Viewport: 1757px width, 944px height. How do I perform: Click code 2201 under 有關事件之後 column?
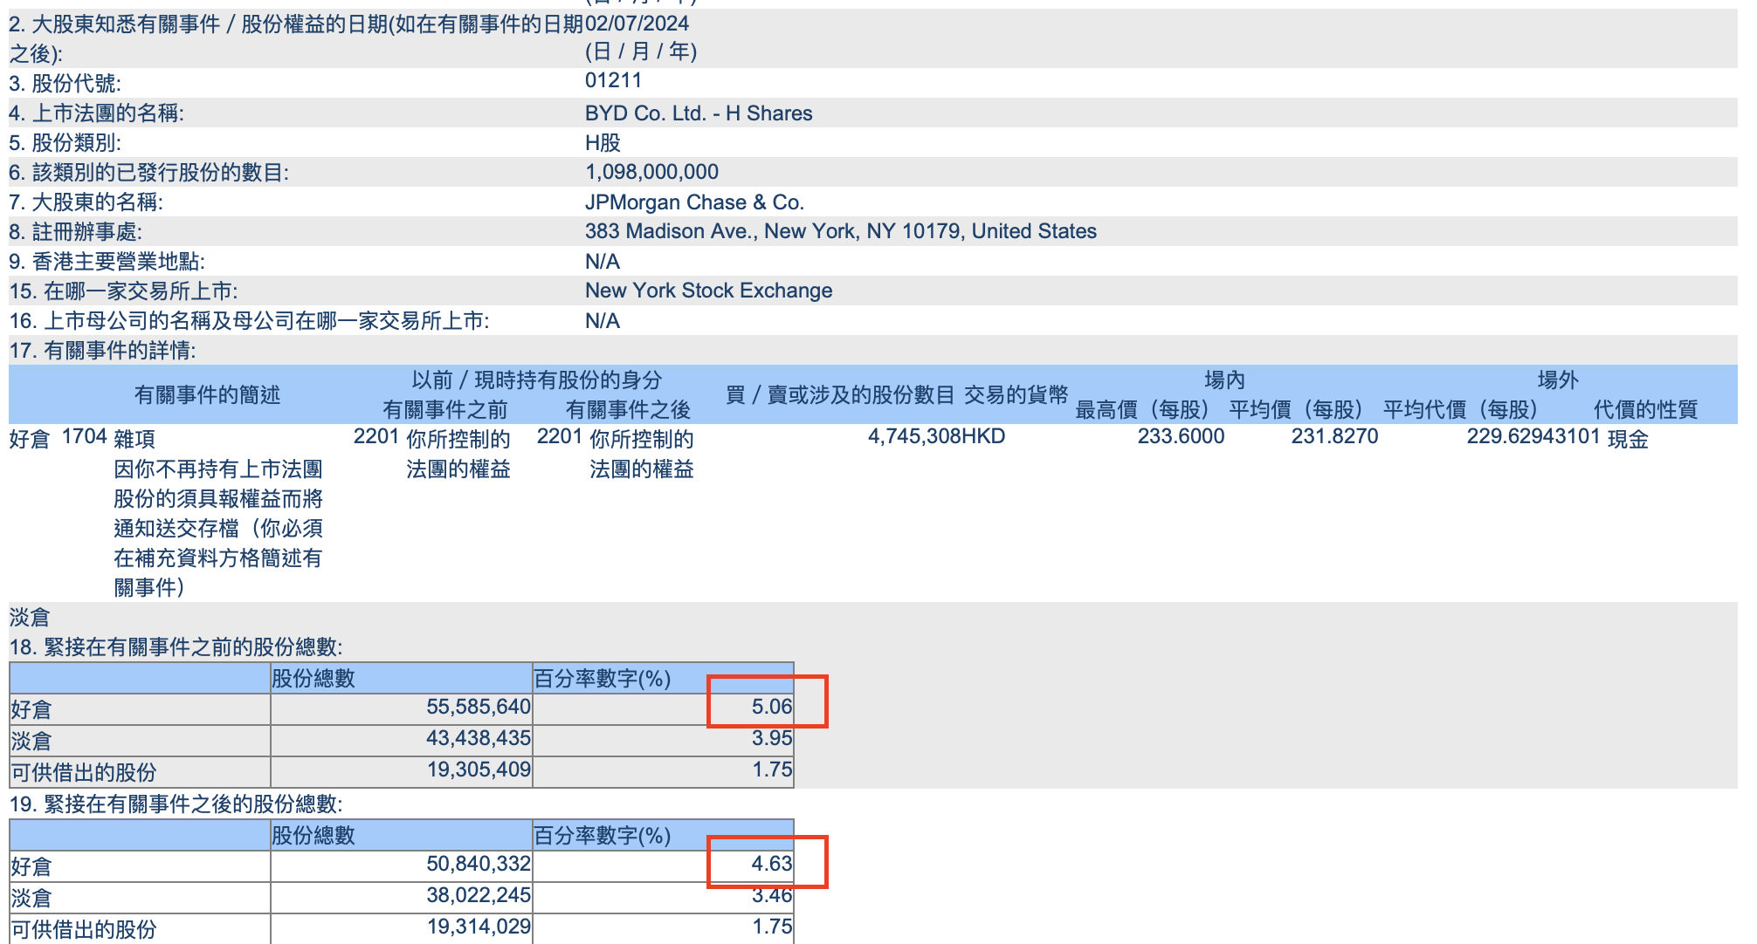point(559,437)
